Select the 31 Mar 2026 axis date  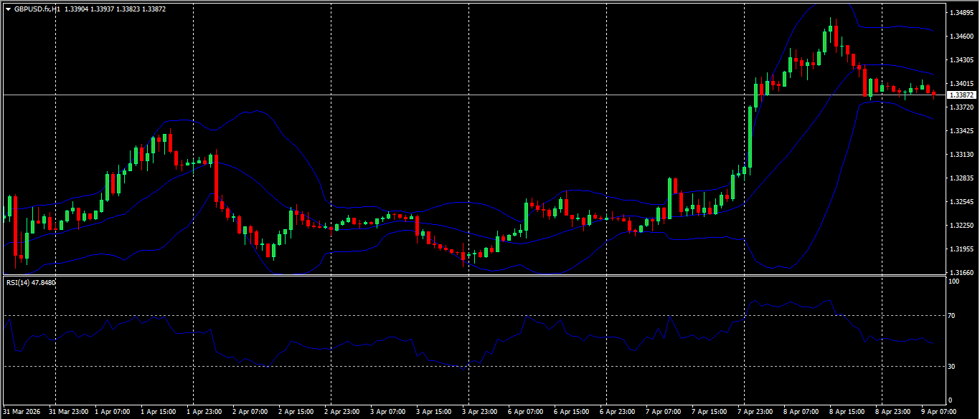click(20, 412)
